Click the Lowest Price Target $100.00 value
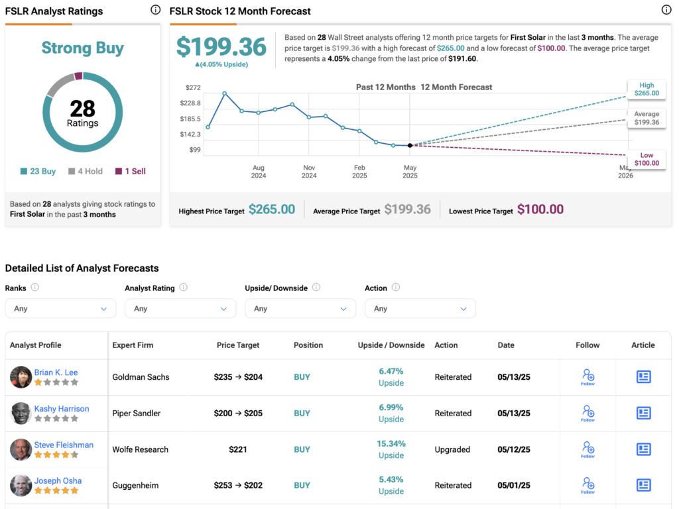The width and height of the screenshot is (679, 509). [540, 209]
